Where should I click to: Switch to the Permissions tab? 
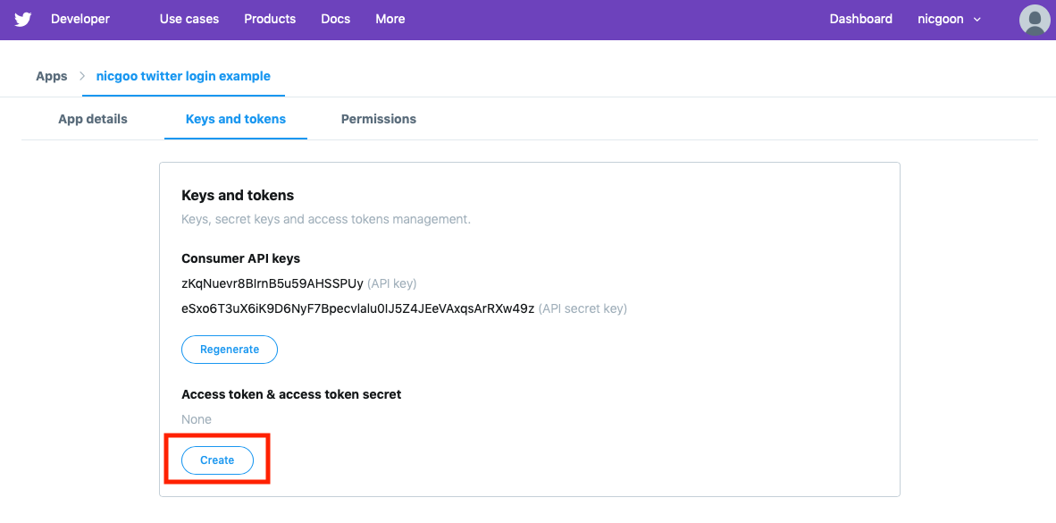pyautogui.click(x=379, y=119)
